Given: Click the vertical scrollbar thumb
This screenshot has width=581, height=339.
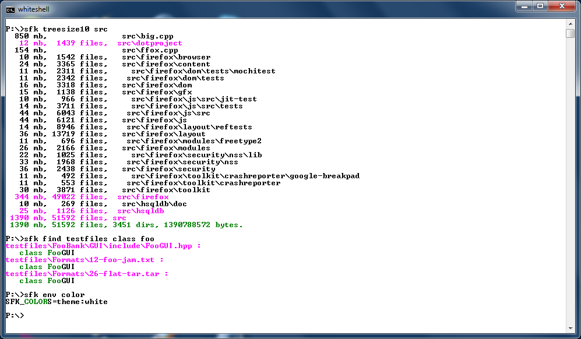Looking at the screenshot, I should pos(570,33).
